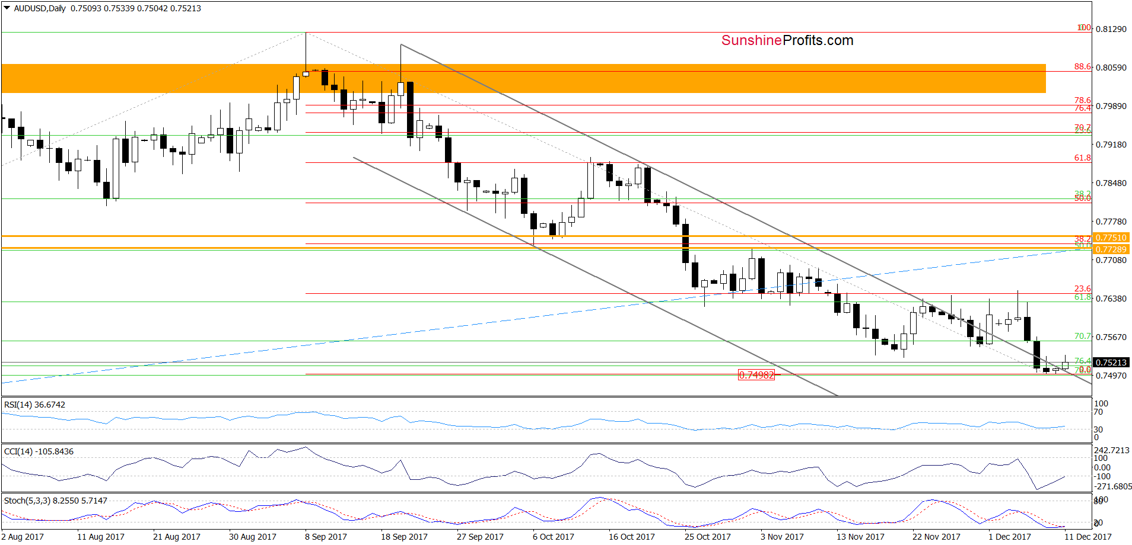The height and width of the screenshot is (545, 1132).
Task: Click the CCI(14) -105.8436 indicator label
Action: 39,451
